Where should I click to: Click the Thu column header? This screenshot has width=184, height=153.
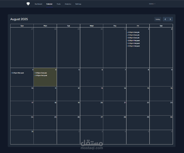pyautogui.click(x=115, y=26)
